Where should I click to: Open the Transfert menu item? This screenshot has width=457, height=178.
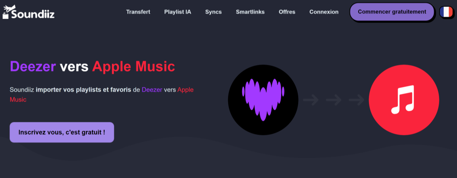point(138,12)
